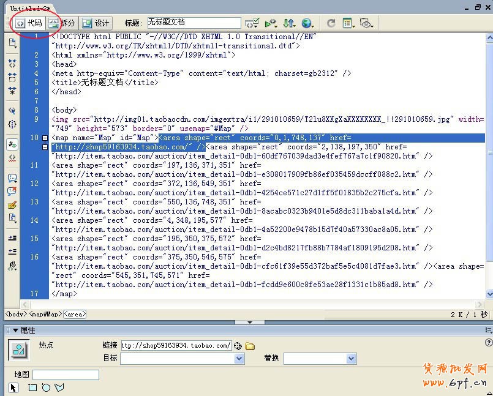Screen dimensions: 493x396
Task: Click the Preview in browser globe icon
Action: (x=307, y=23)
